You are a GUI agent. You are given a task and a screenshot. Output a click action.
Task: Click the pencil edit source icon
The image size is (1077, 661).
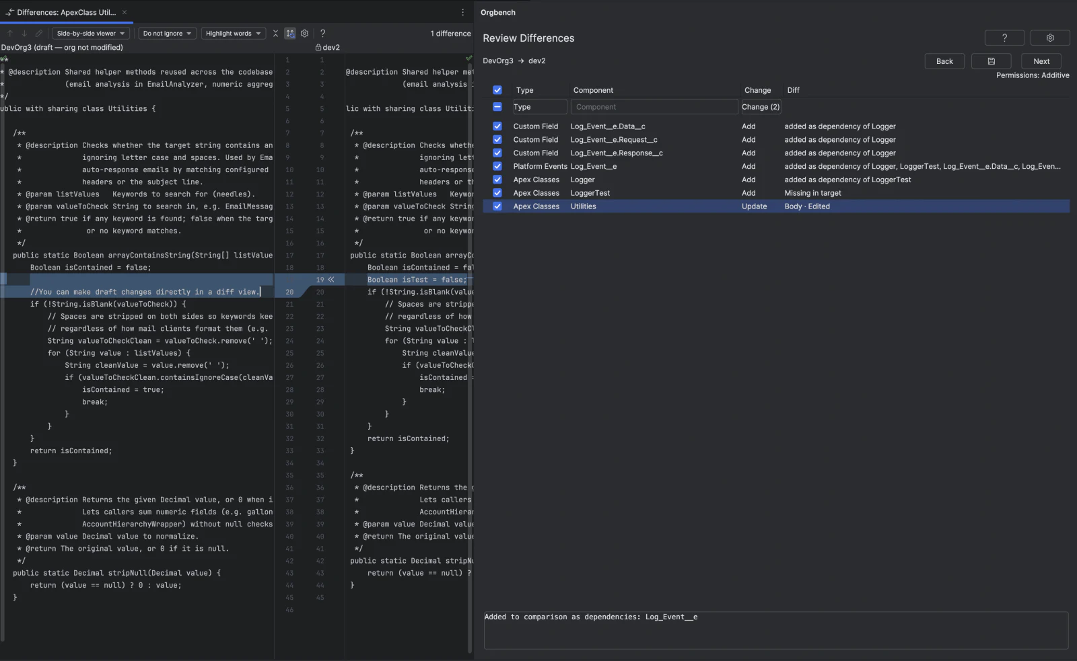39,33
